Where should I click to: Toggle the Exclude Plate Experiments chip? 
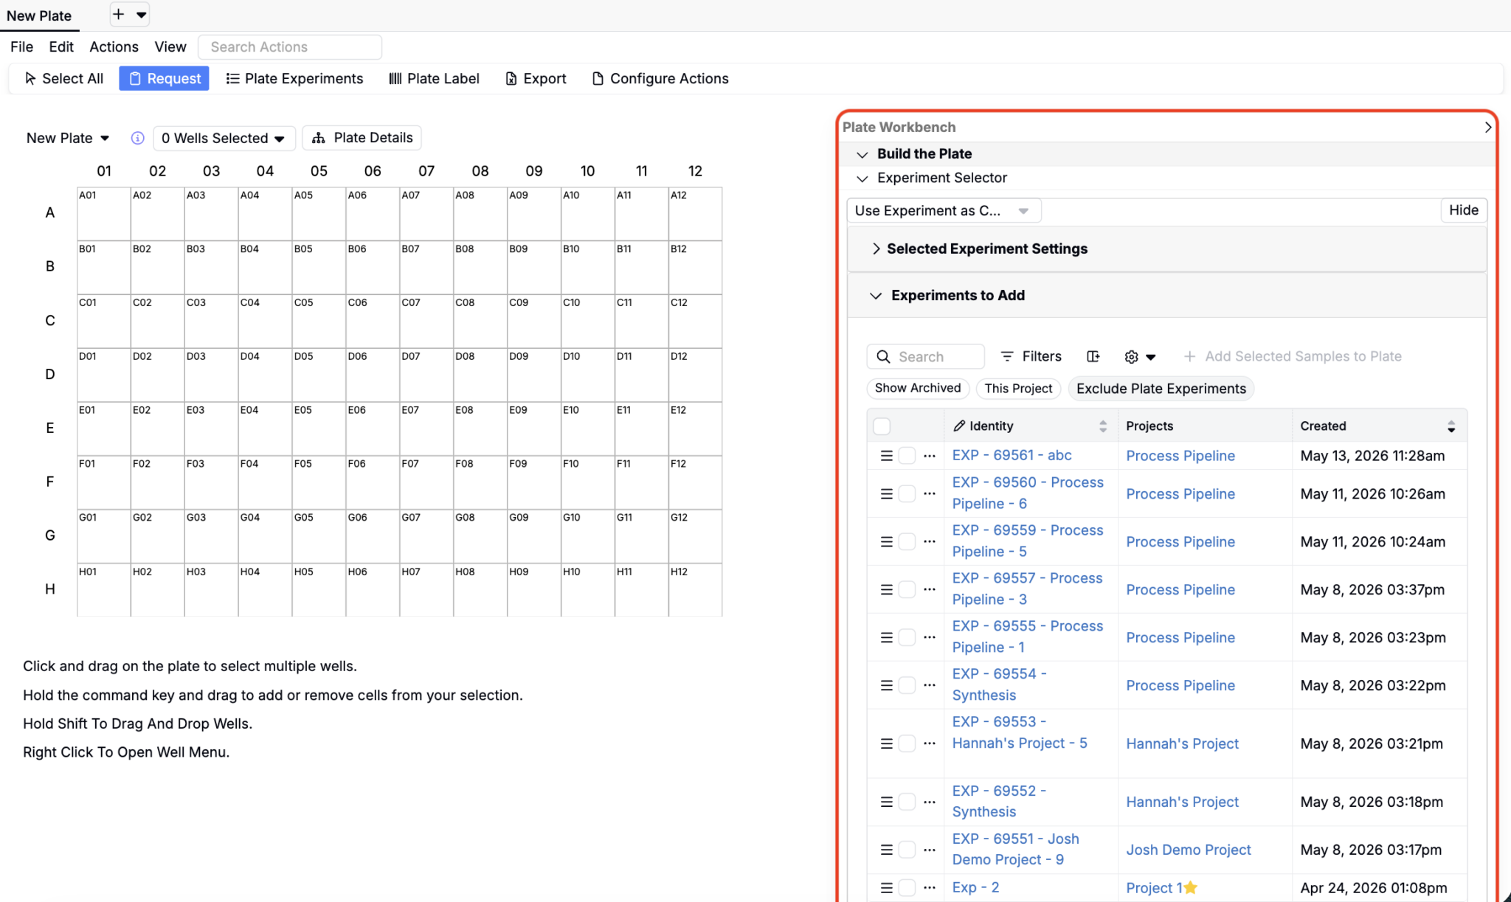(x=1161, y=389)
